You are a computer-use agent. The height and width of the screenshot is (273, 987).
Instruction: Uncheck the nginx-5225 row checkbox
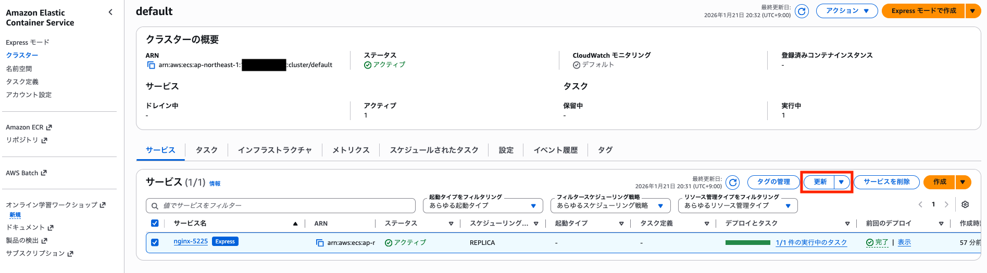click(155, 242)
